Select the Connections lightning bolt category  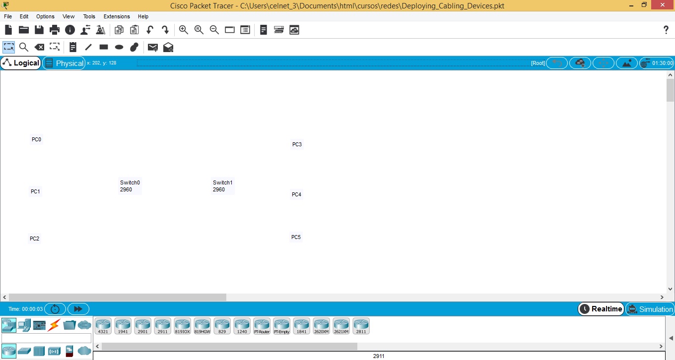point(54,325)
